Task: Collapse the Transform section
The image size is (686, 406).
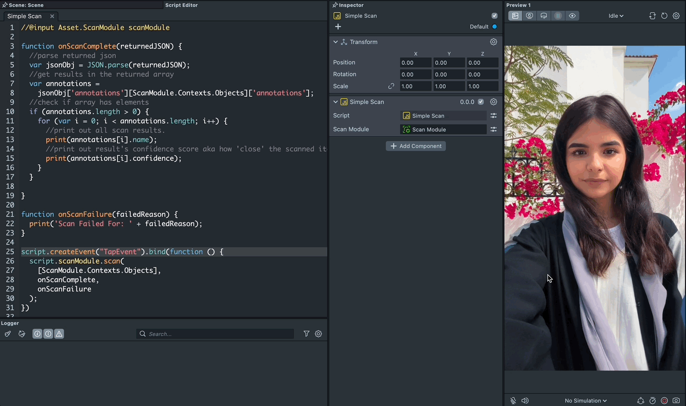Action: click(x=336, y=42)
